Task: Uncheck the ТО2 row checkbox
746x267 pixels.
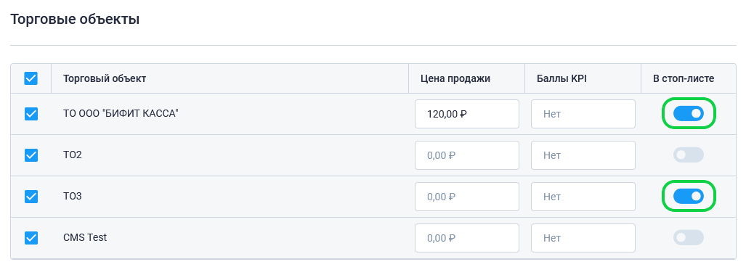Action: pos(31,155)
